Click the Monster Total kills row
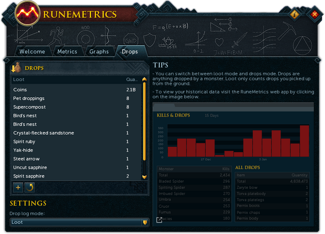 (x=194, y=175)
